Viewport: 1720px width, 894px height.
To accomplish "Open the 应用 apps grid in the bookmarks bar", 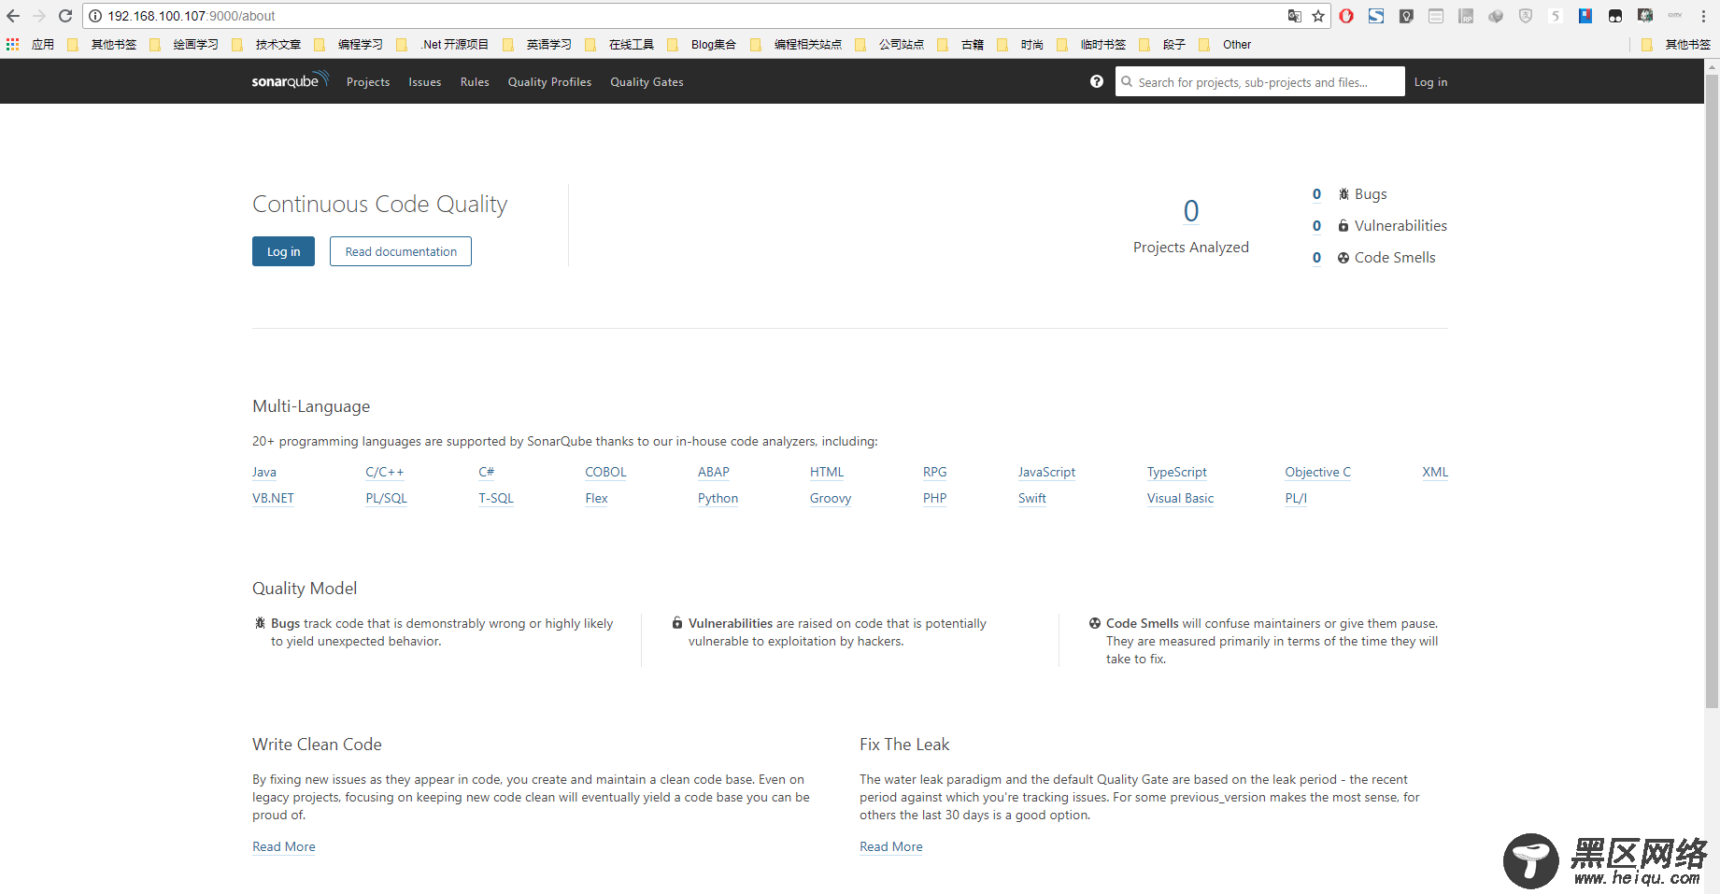I will (x=30, y=44).
